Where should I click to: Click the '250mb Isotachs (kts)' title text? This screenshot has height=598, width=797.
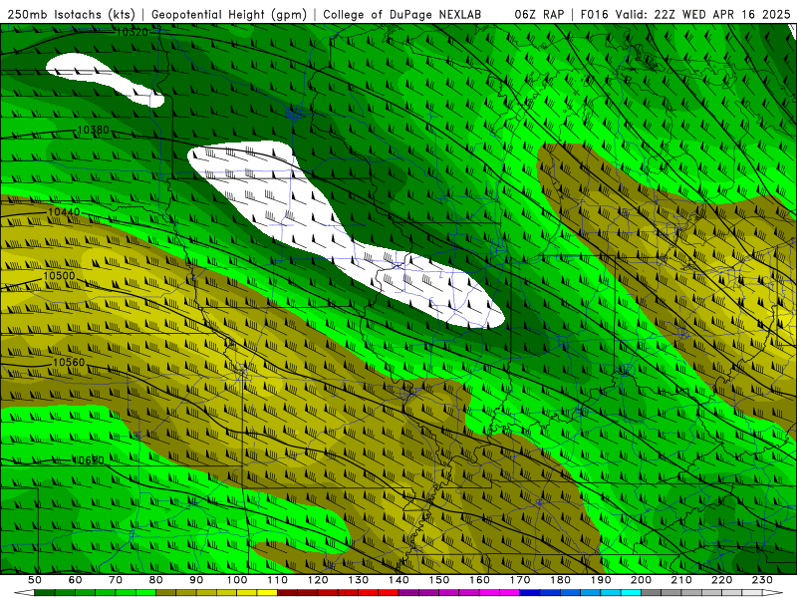[x=71, y=15]
